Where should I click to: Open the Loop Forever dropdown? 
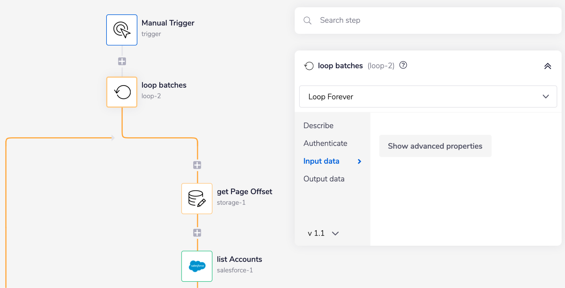427,97
